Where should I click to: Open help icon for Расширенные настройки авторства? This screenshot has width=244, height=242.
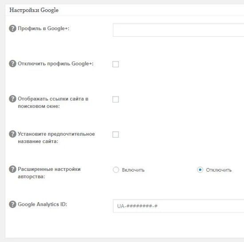(x=12, y=169)
